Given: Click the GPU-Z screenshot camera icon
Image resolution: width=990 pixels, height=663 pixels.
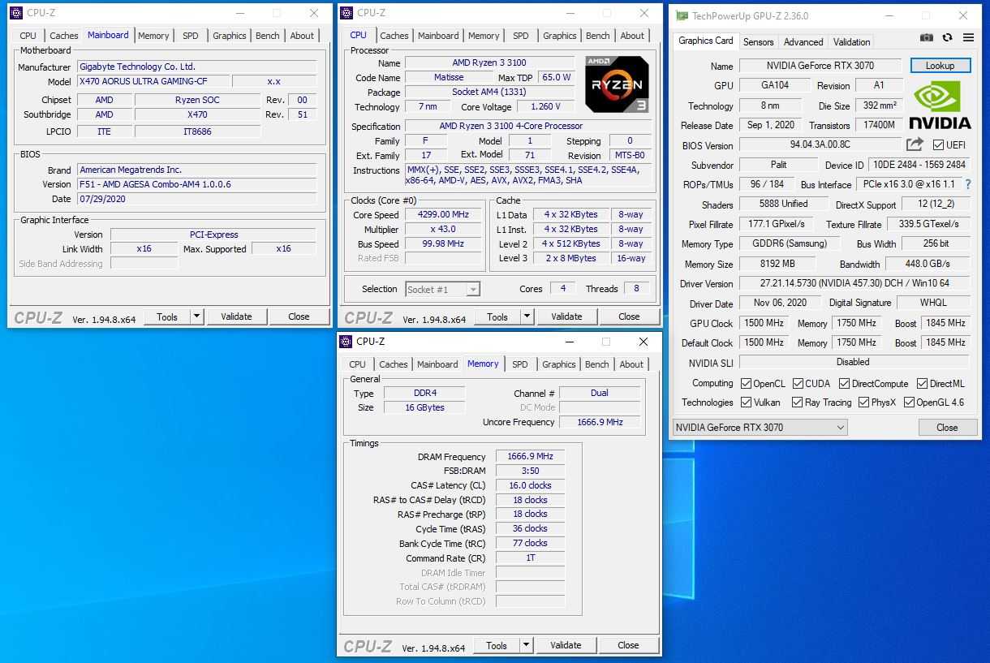Looking at the screenshot, I should (x=927, y=37).
